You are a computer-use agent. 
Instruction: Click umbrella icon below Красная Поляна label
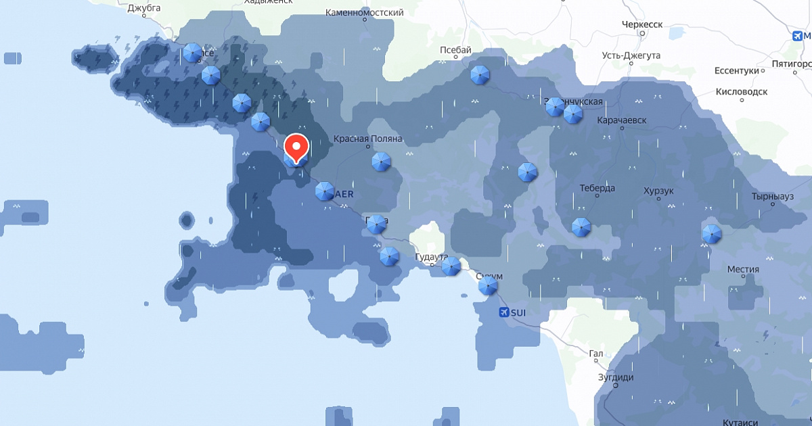[x=382, y=162]
